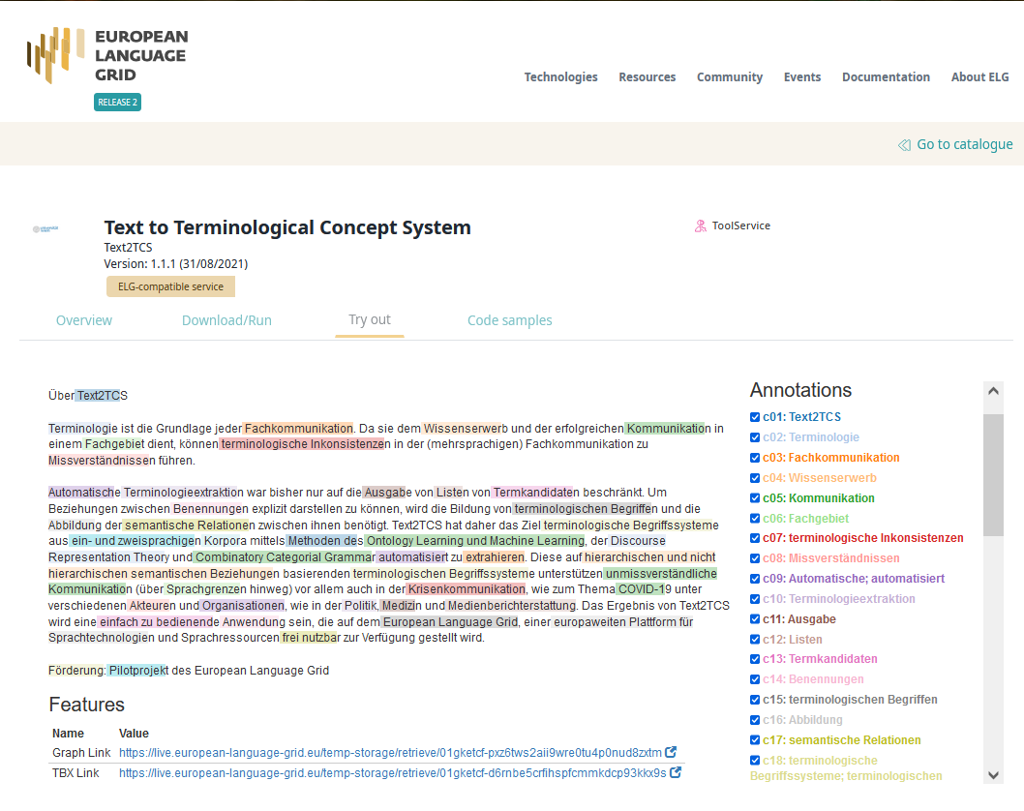Click the highlighted term COVID-19
This screenshot has width=1024, height=811.
pyautogui.click(x=645, y=589)
